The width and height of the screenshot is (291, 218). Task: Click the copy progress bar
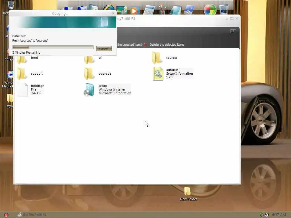[53, 47]
